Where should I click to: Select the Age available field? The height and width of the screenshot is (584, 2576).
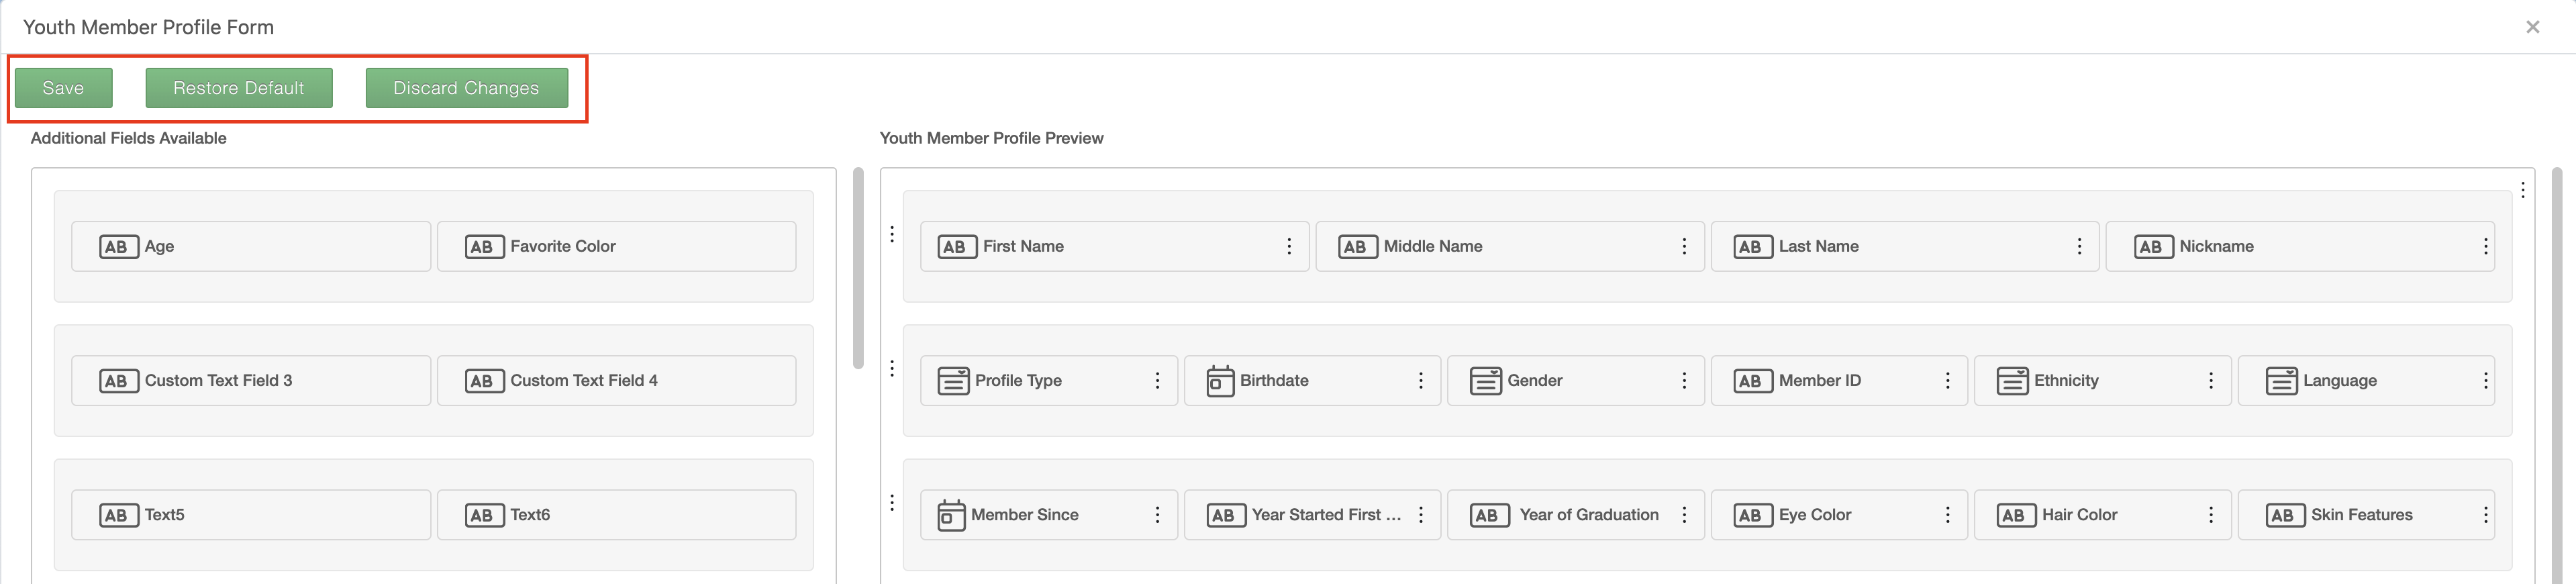click(x=251, y=246)
